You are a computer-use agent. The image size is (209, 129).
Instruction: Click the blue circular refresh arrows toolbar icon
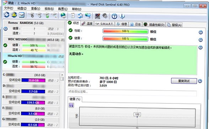click(6, 15)
